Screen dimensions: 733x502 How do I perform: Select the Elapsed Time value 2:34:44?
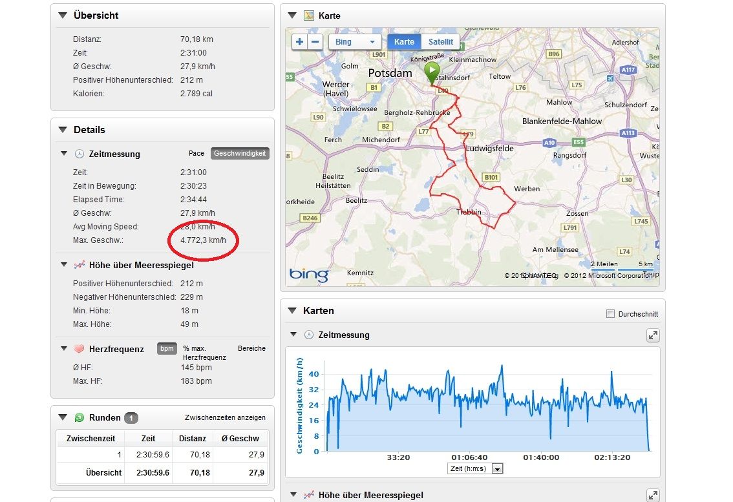click(x=193, y=200)
